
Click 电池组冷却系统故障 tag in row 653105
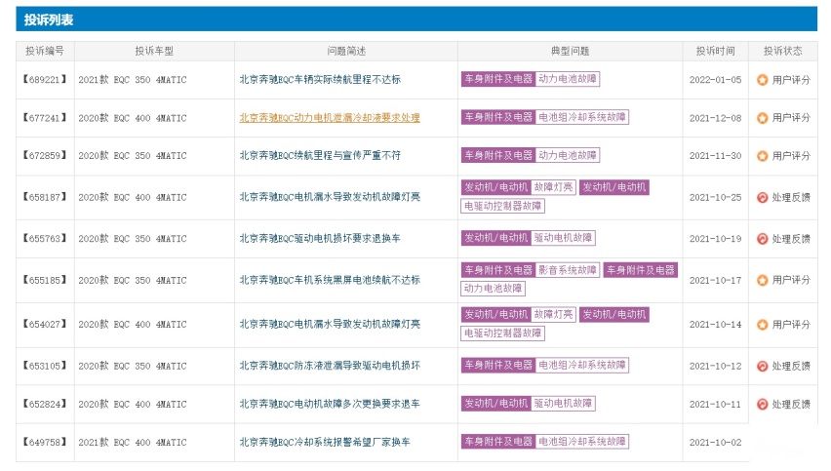coord(582,365)
